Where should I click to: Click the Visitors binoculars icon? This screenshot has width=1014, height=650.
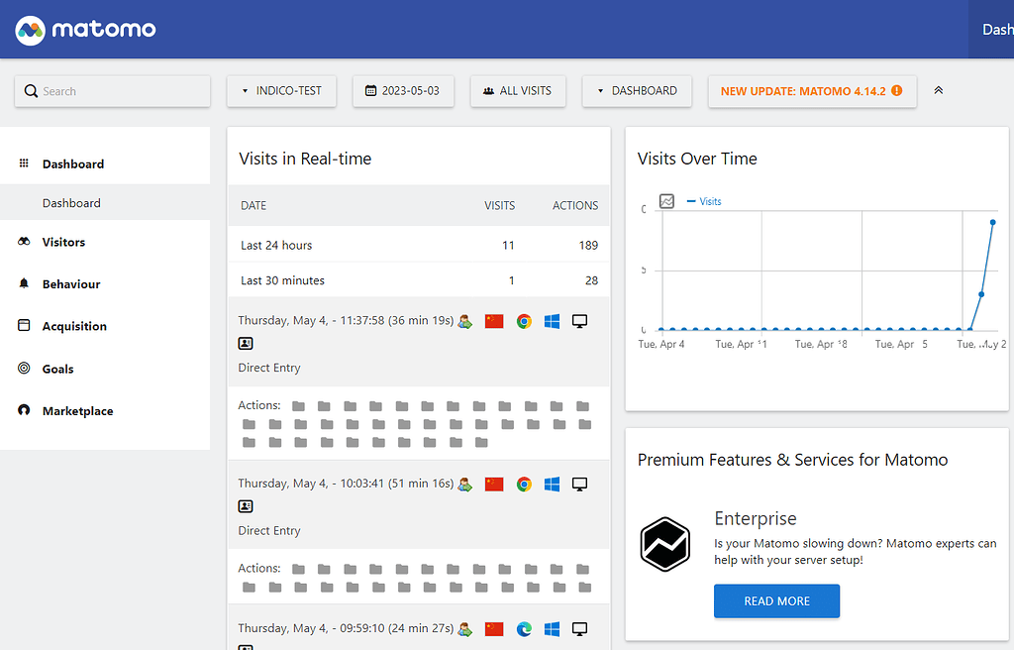pyautogui.click(x=24, y=242)
